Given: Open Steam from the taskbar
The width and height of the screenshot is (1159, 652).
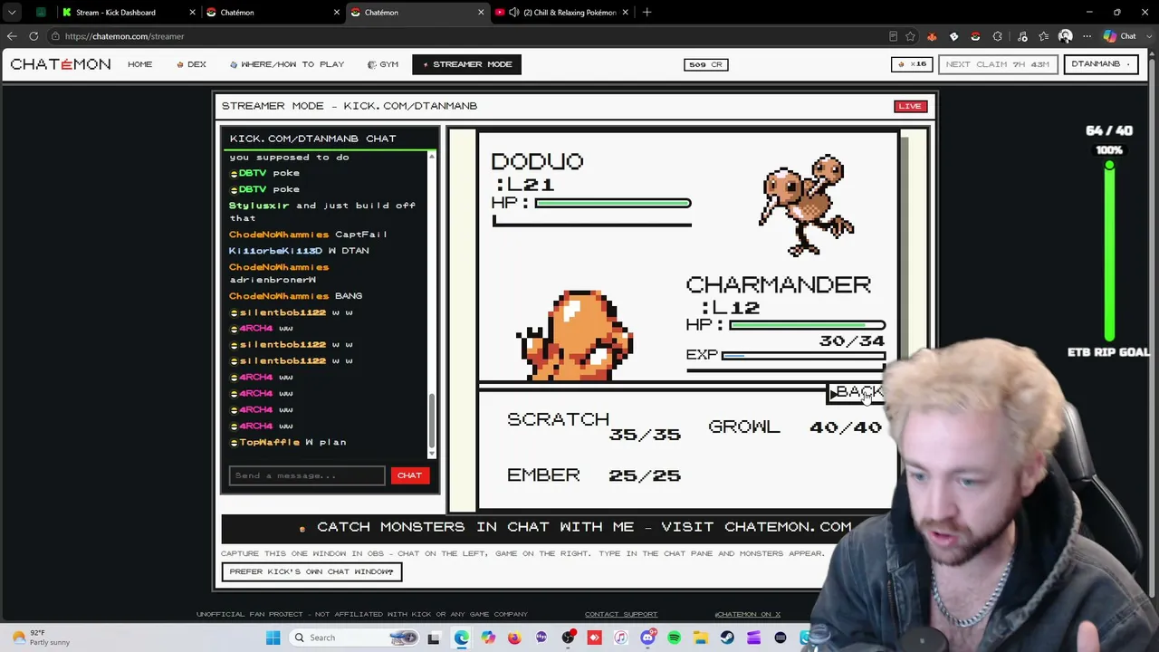Looking at the screenshot, I should [727, 638].
